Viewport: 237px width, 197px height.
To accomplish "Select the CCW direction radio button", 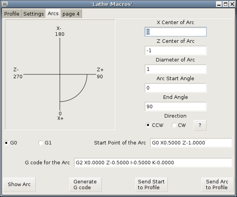I will pyautogui.click(x=148, y=125).
